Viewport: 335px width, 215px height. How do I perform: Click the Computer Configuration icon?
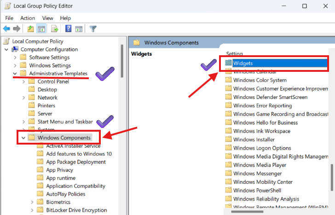[15, 49]
